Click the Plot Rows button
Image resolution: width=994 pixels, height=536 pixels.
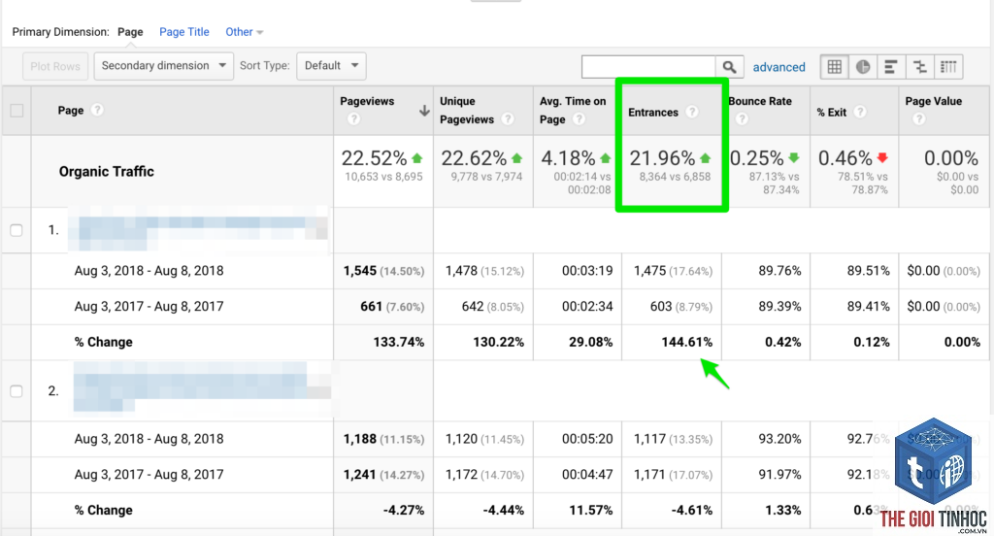[x=55, y=66]
